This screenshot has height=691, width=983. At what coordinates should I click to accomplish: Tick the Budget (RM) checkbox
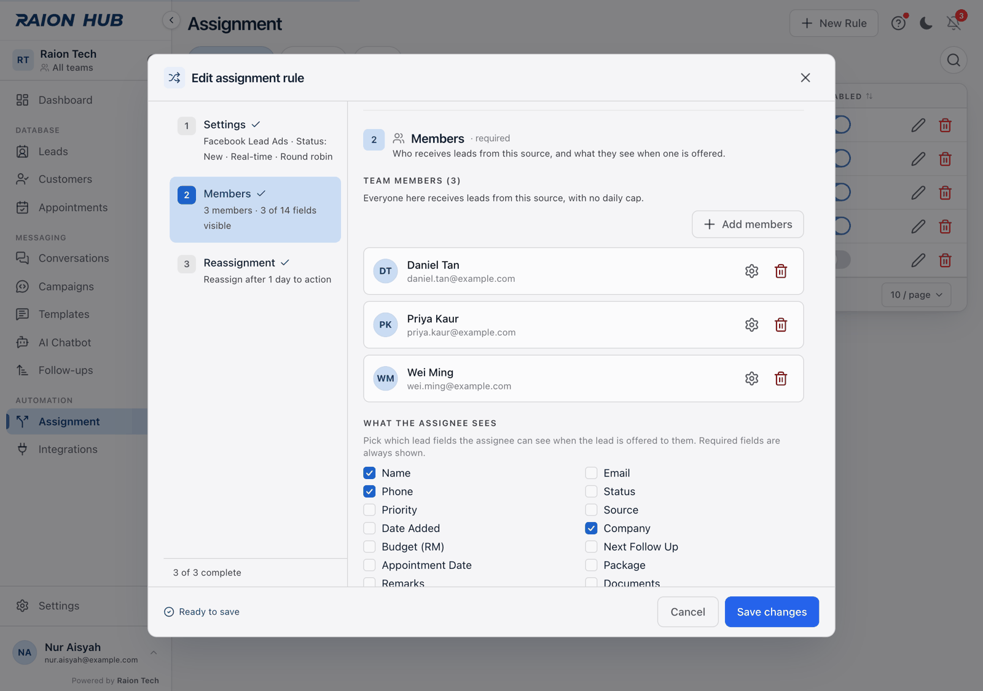coord(369,547)
